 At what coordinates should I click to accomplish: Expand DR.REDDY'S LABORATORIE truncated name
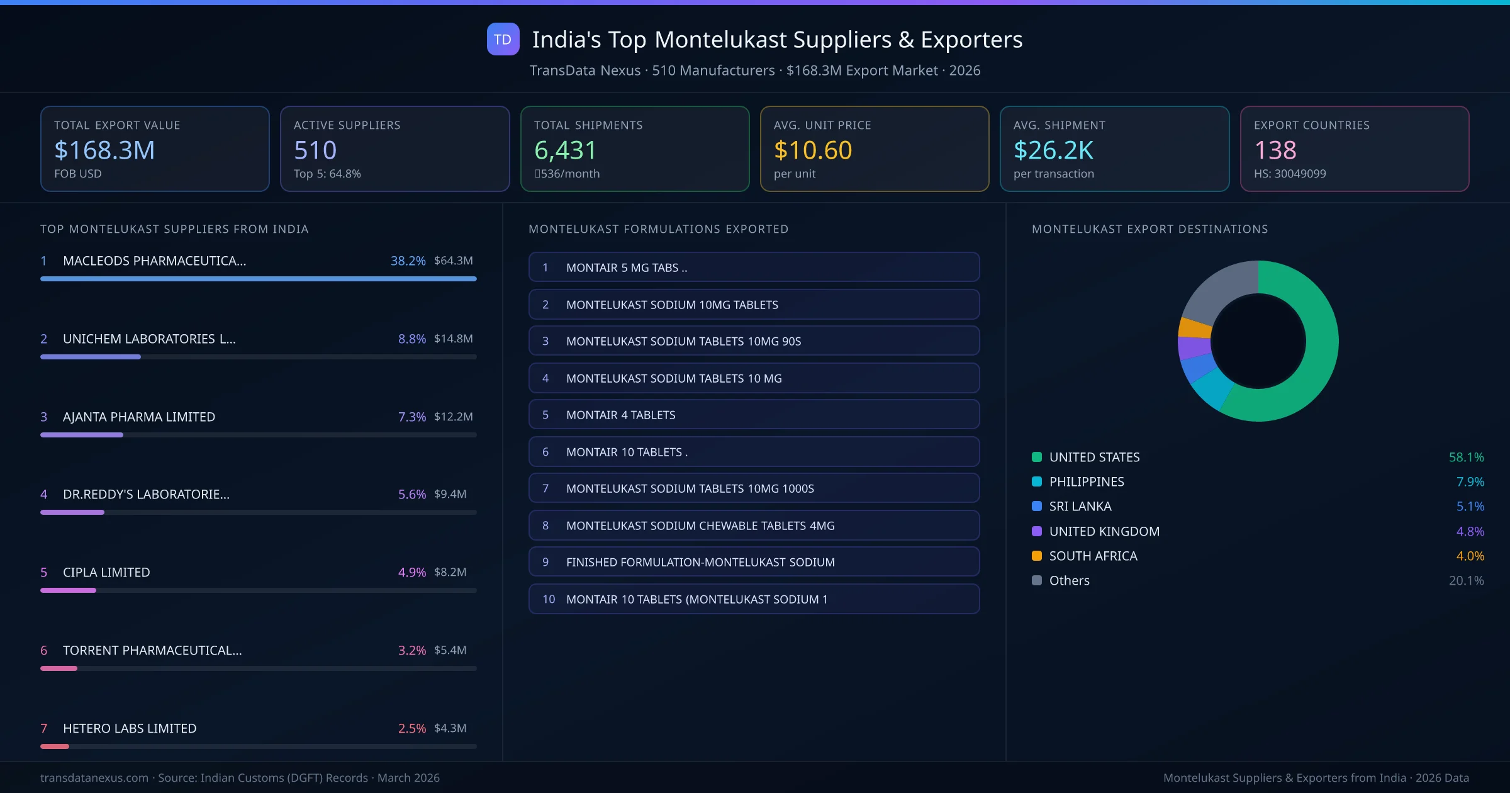pos(146,495)
